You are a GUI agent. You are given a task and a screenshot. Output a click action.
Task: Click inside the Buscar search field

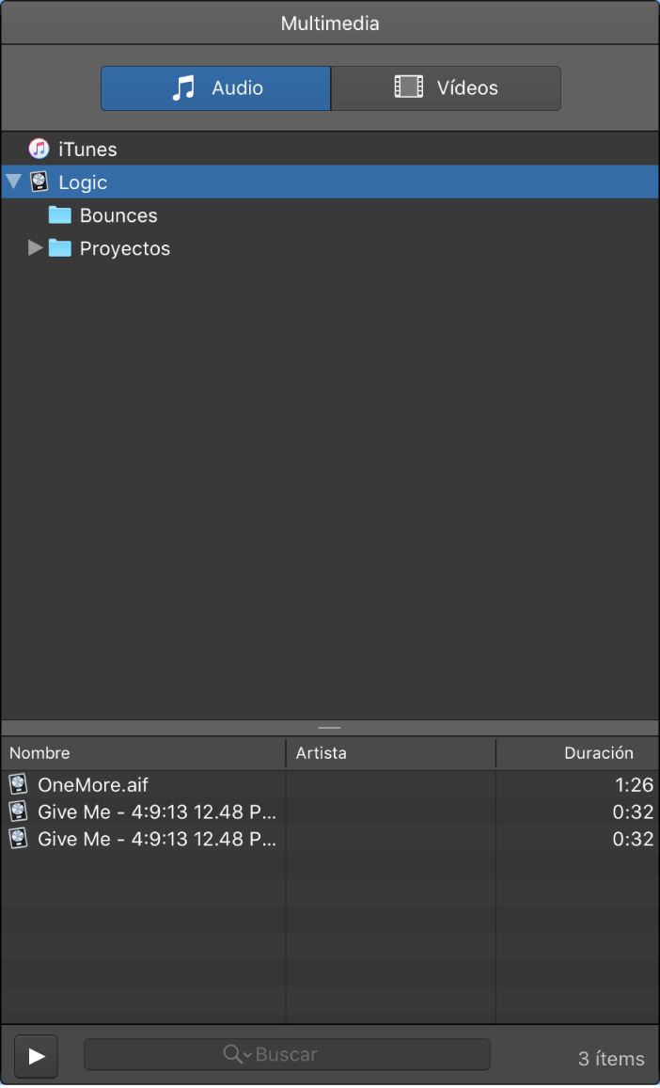click(x=288, y=1055)
